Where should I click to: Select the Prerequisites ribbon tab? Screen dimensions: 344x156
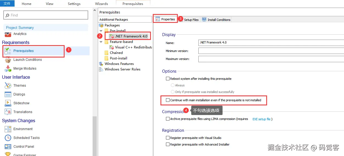pos(133,4)
